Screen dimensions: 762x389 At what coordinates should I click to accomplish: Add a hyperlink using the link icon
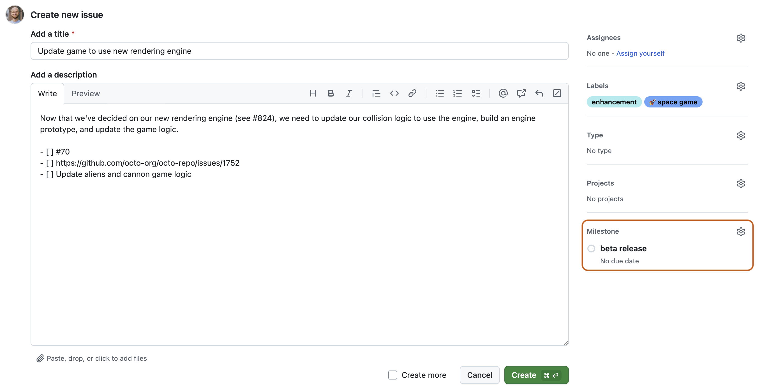click(413, 93)
